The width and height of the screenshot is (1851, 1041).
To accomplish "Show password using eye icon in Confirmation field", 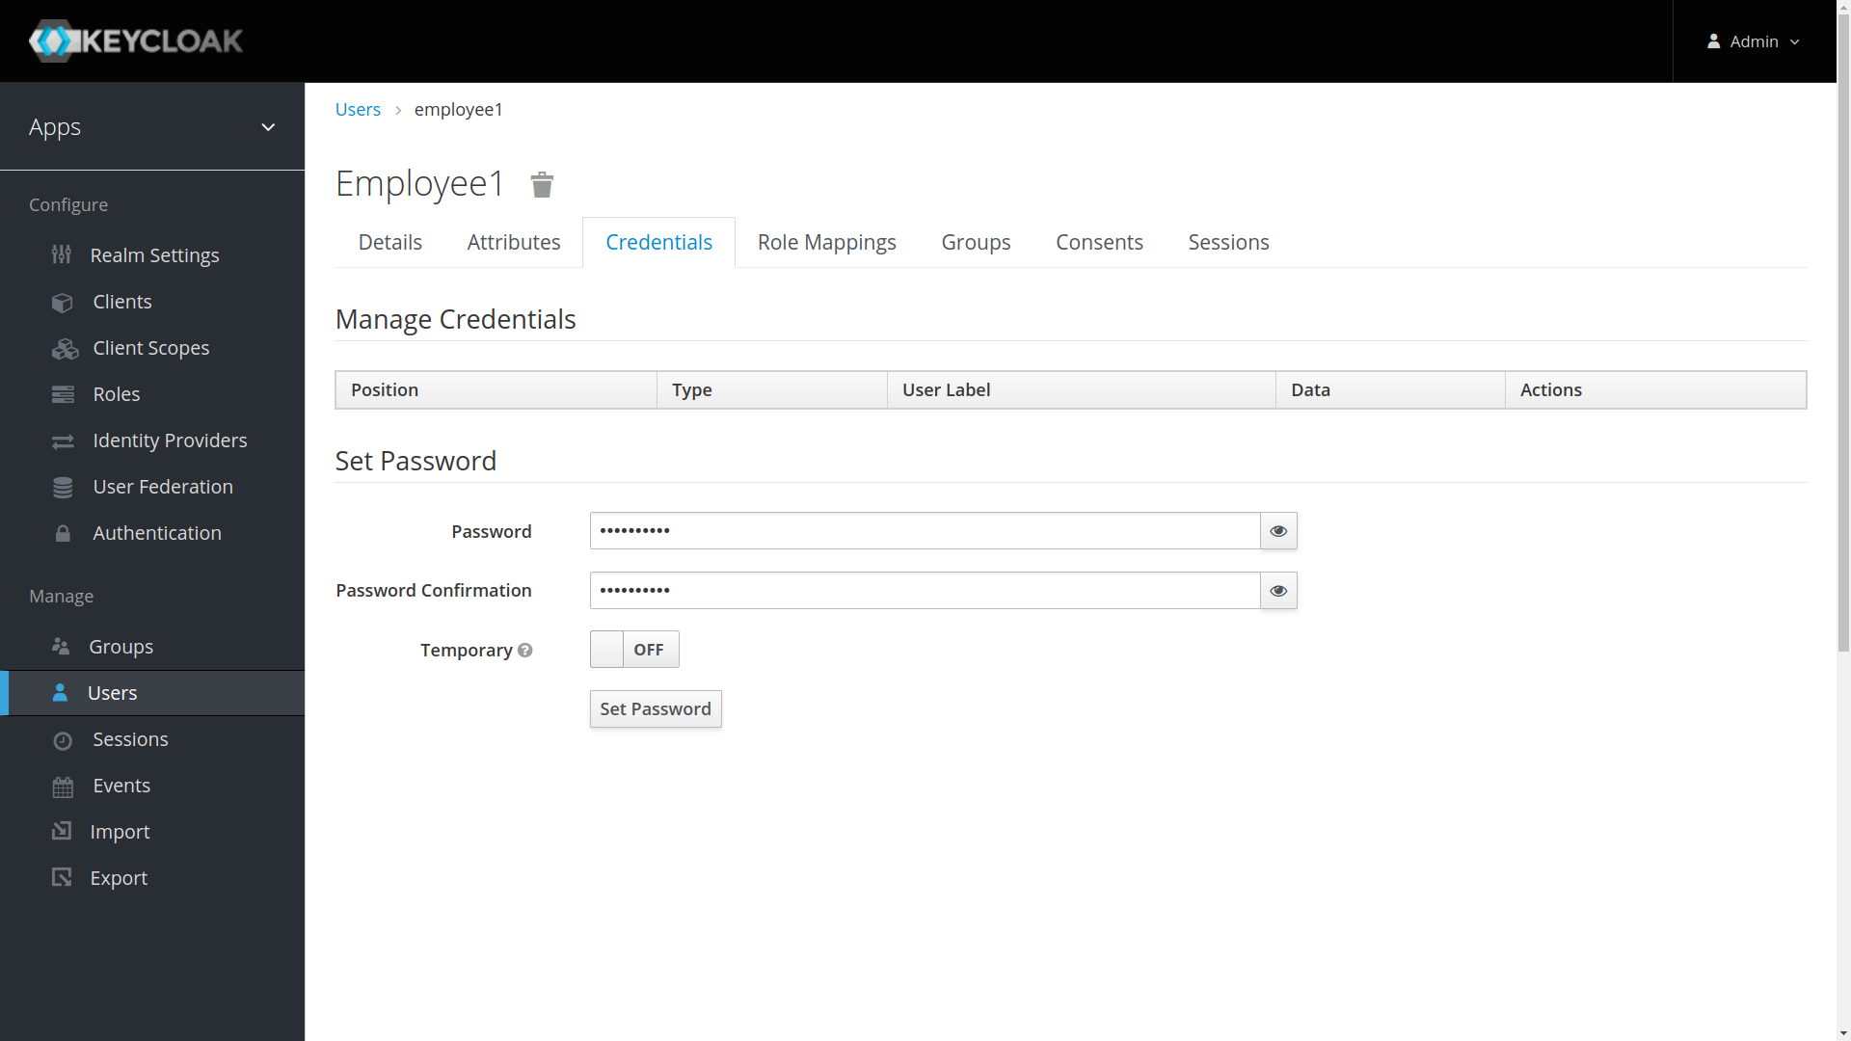I will 1279,590.
